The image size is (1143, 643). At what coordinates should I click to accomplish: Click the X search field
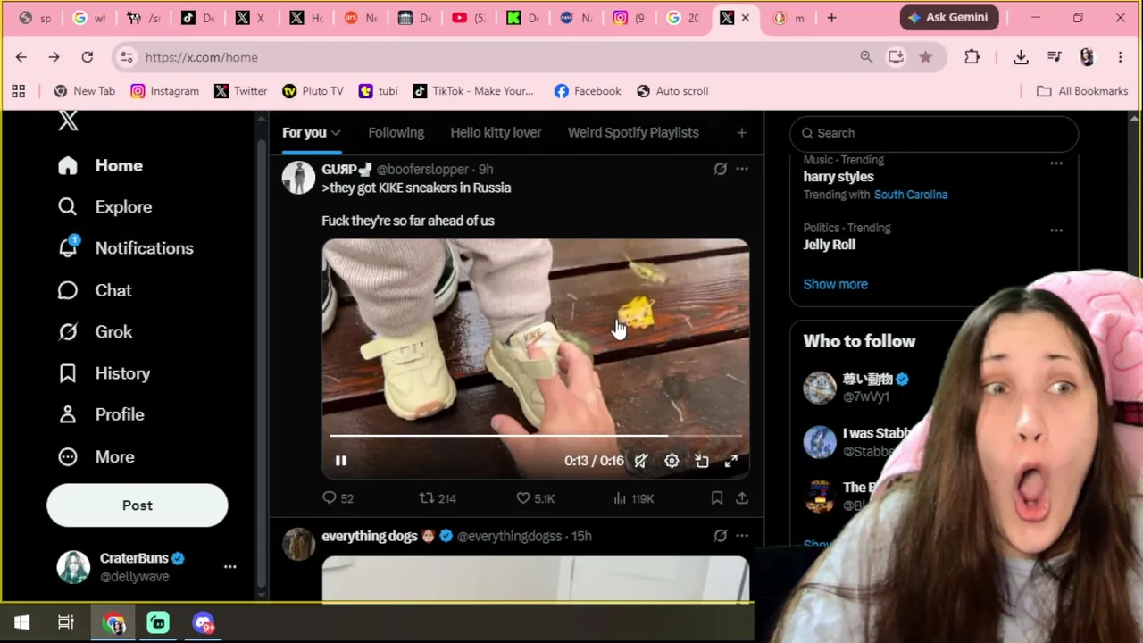pyautogui.click(x=934, y=133)
